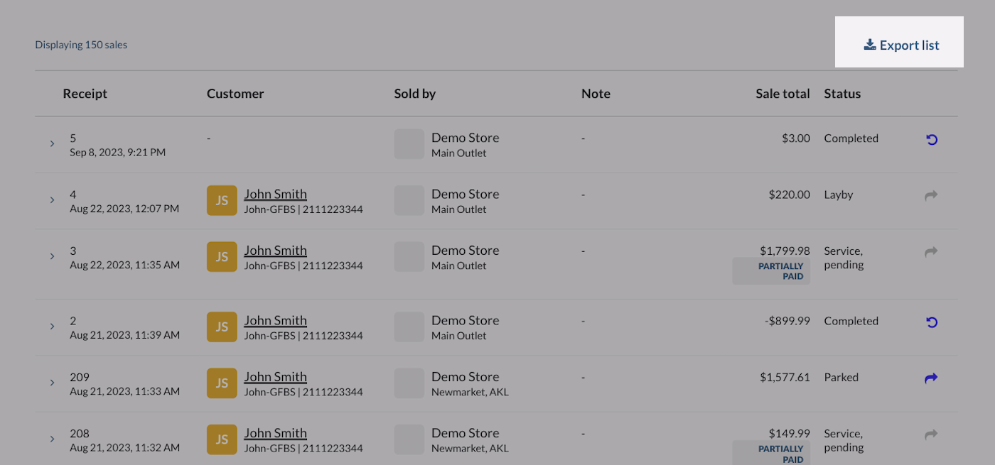Click the gray continue arrow on receipt 208
995x465 pixels.
931,434
